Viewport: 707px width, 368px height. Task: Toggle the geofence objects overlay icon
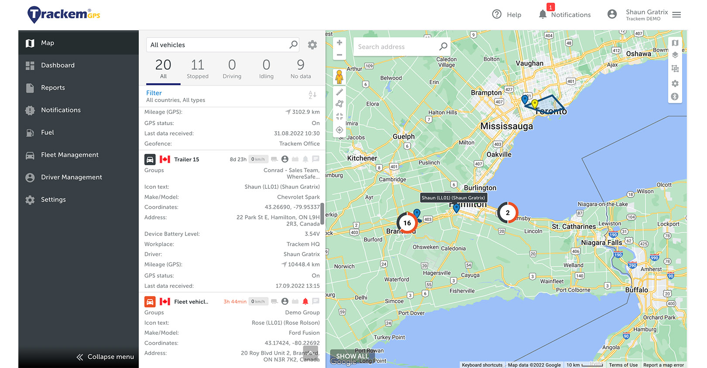[x=675, y=69]
